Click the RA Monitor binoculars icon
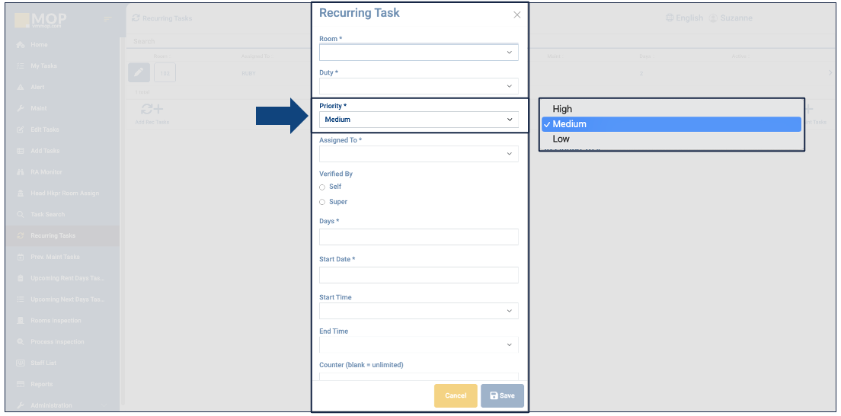The width and height of the screenshot is (841, 416). [x=21, y=172]
